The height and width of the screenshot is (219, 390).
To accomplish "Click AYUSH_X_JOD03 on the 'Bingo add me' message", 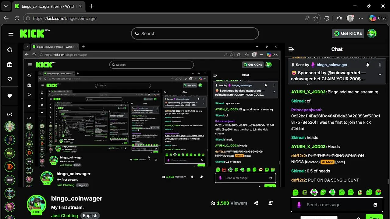I will [309, 92].
